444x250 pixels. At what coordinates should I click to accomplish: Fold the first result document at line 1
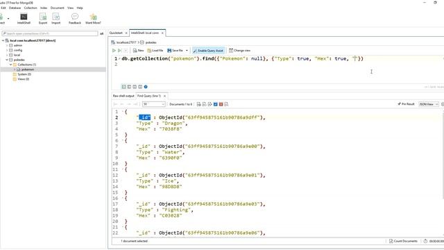(x=123, y=112)
